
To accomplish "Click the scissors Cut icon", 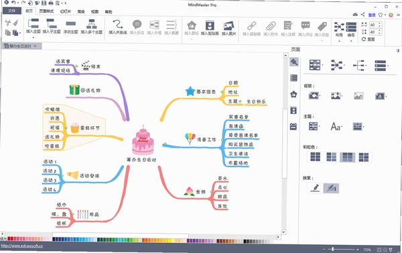I will 8,23.
